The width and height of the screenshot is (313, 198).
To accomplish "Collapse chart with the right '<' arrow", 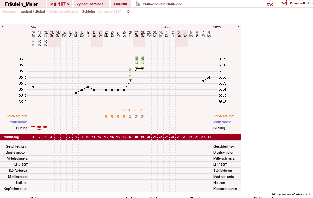I will (238, 27).
